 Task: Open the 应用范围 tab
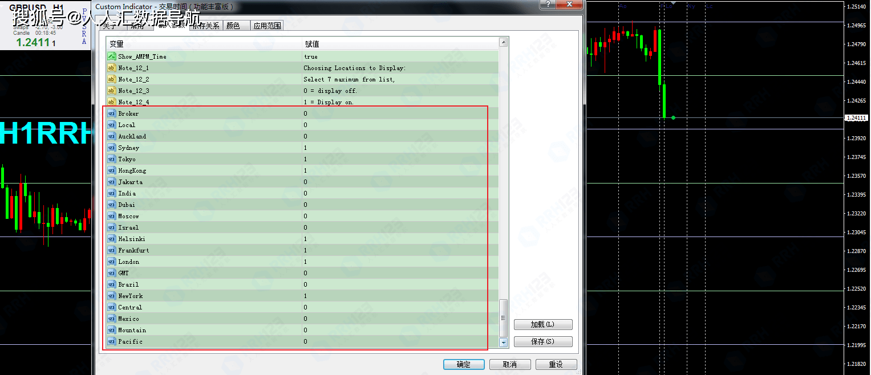(267, 26)
